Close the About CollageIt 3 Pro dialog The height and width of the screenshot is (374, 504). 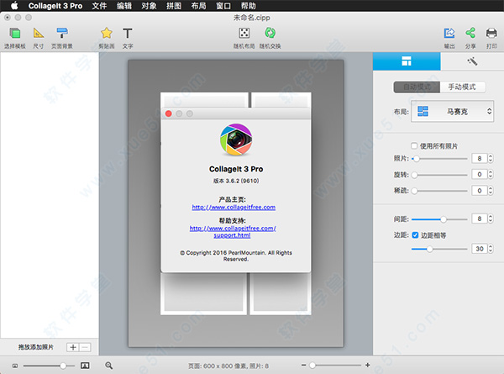click(x=169, y=113)
